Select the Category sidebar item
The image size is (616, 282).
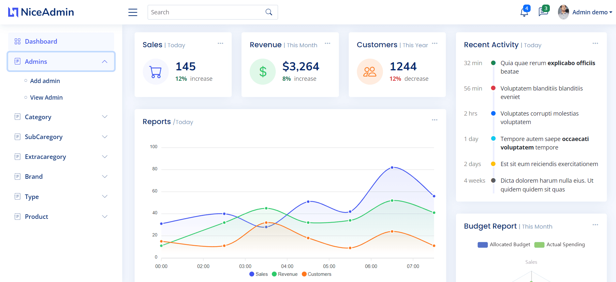click(x=61, y=117)
